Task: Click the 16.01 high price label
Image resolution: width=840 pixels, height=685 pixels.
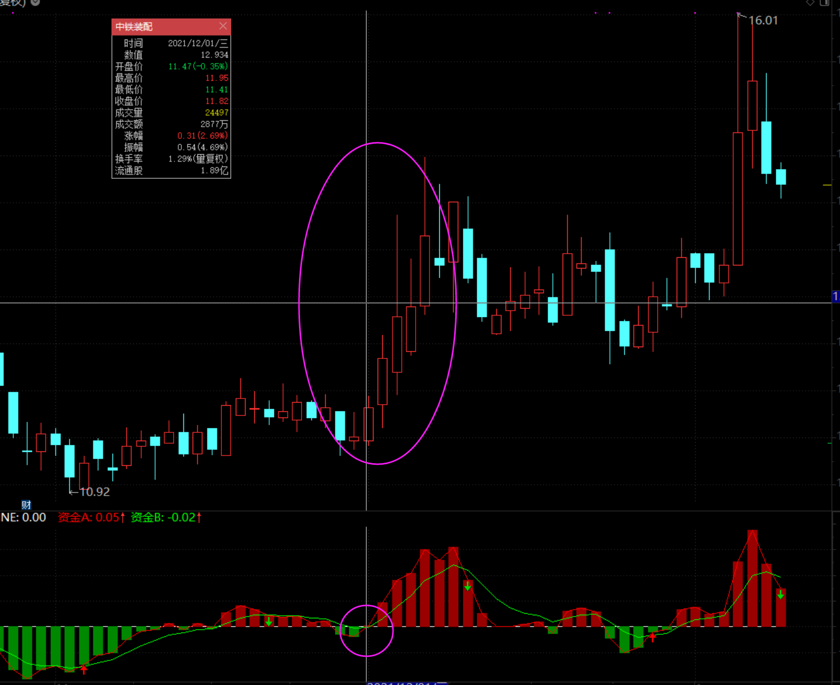Action: 763,21
